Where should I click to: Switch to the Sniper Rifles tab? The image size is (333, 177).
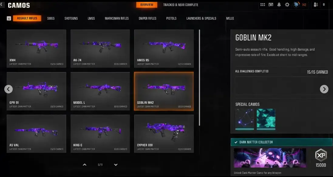[x=148, y=19]
